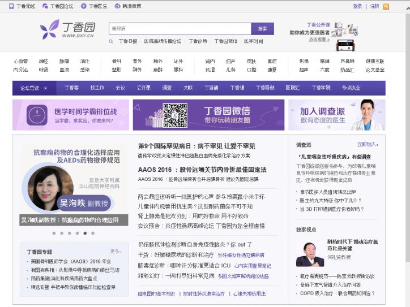Open the 医学时间 link under search
The image size is (410, 307).
pos(253,41)
